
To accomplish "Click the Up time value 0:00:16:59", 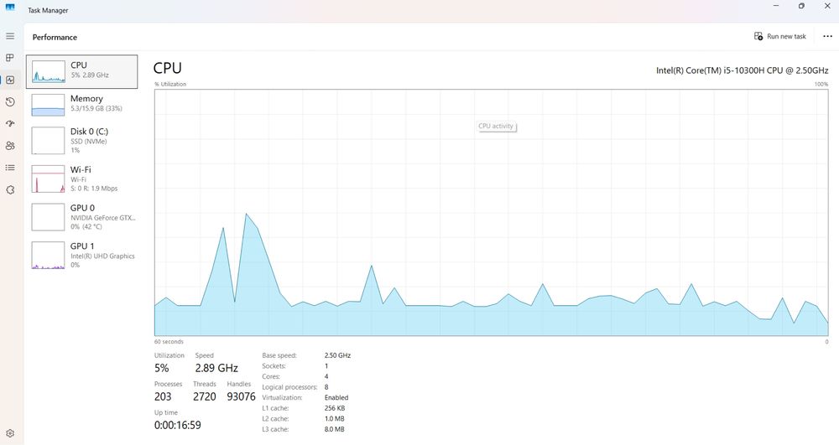I will click(178, 425).
